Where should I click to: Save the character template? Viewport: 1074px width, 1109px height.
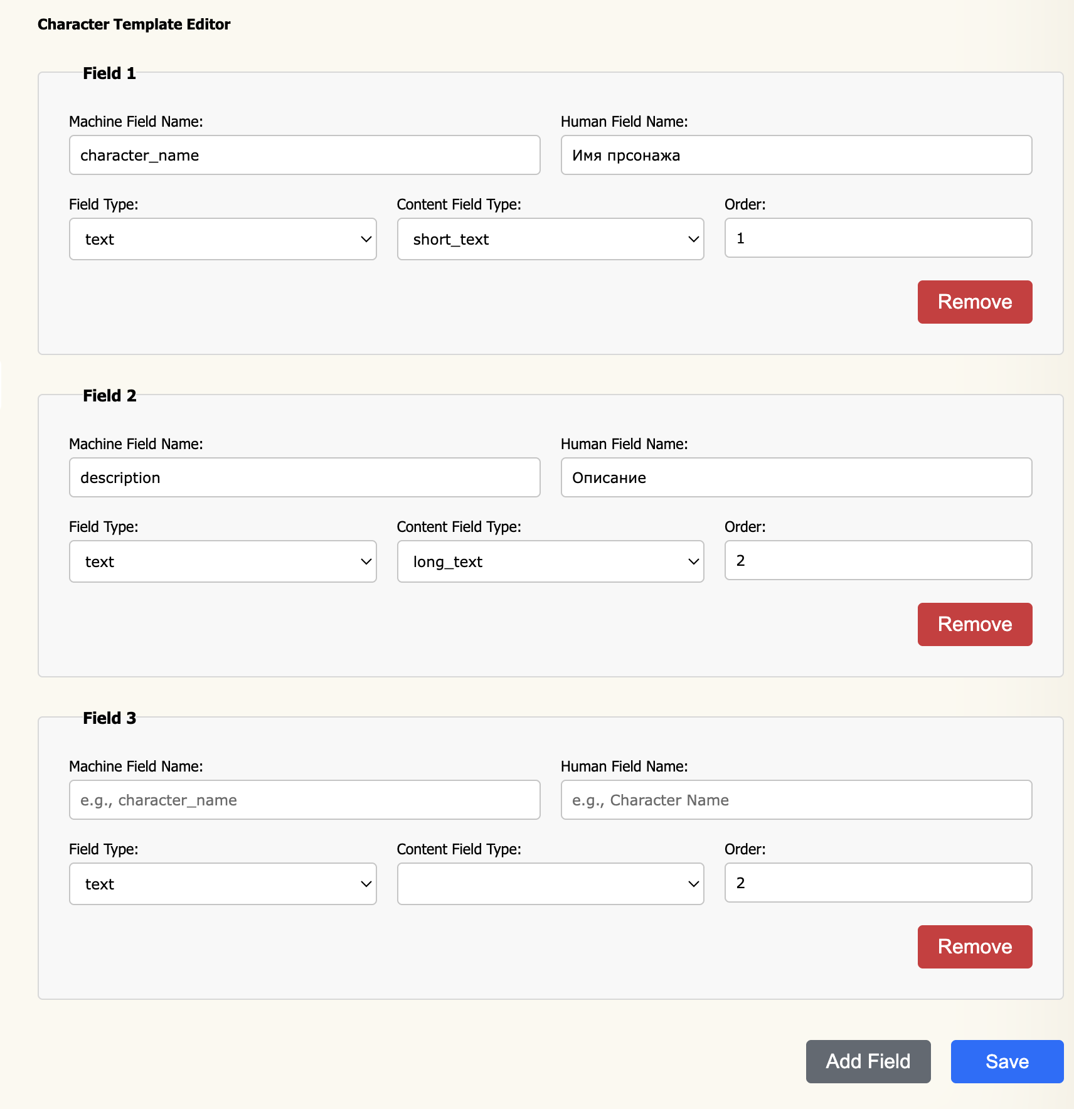[x=1007, y=1061]
